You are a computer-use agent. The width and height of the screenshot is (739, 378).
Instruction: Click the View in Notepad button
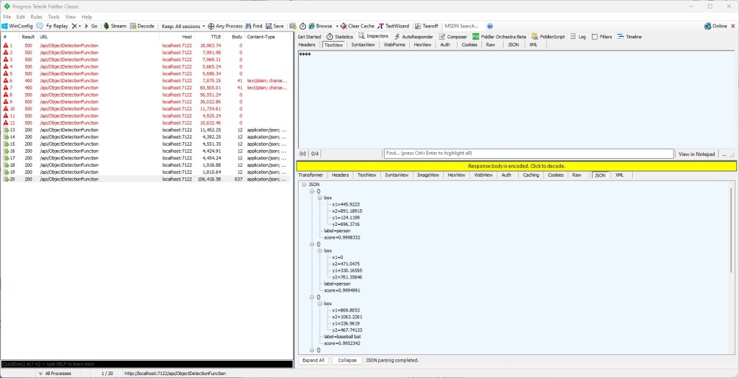point(696,154)
